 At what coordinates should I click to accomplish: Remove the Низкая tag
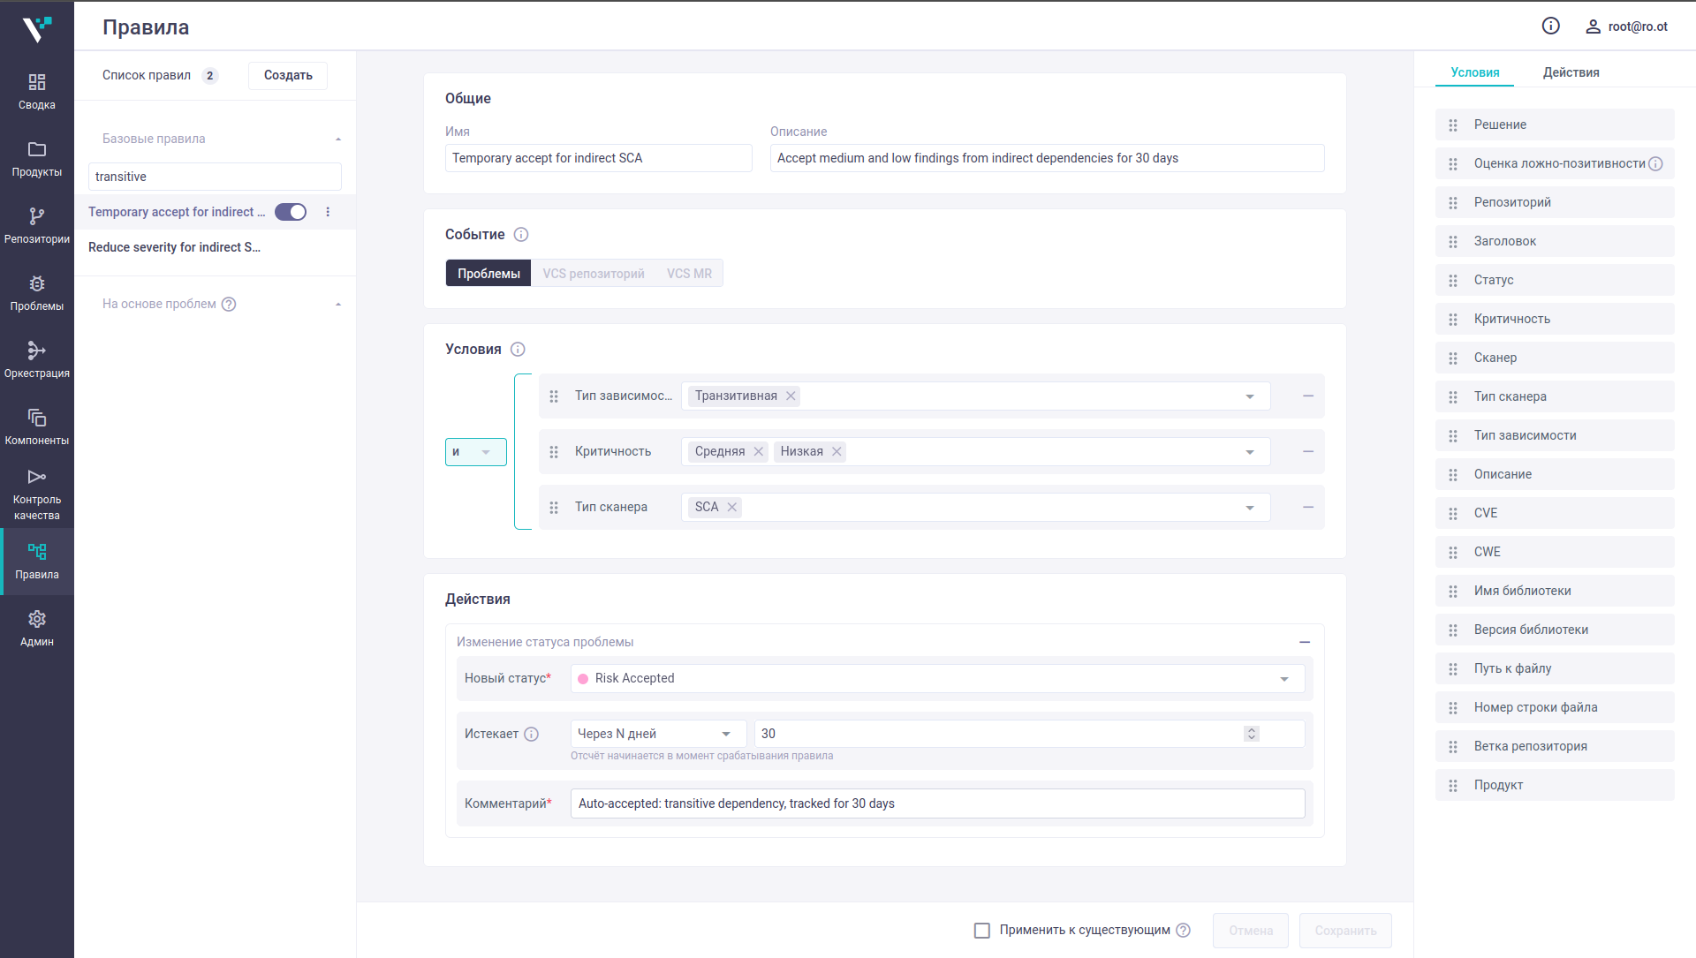tap(837, 451)
